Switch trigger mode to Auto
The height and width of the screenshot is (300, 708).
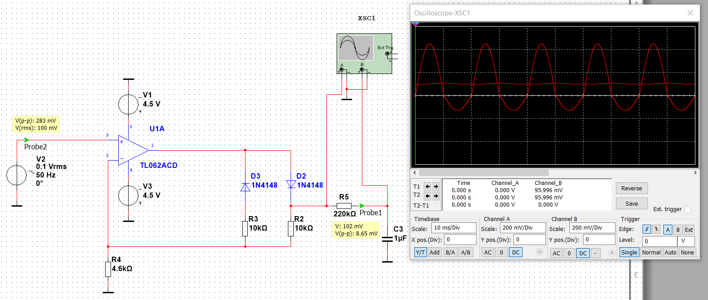[x=670, y=252]
